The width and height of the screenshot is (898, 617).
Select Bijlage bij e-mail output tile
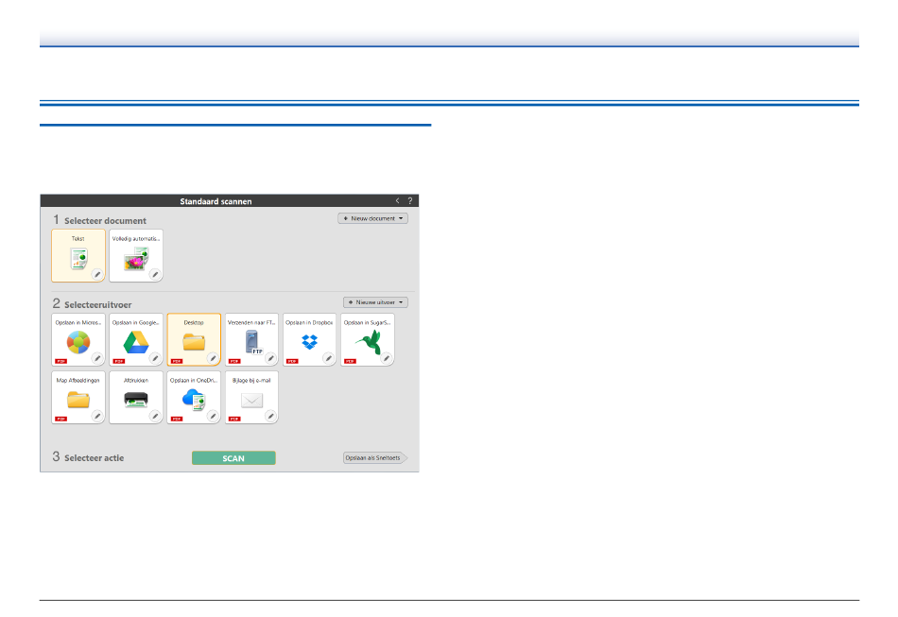[x=252, y=397]
